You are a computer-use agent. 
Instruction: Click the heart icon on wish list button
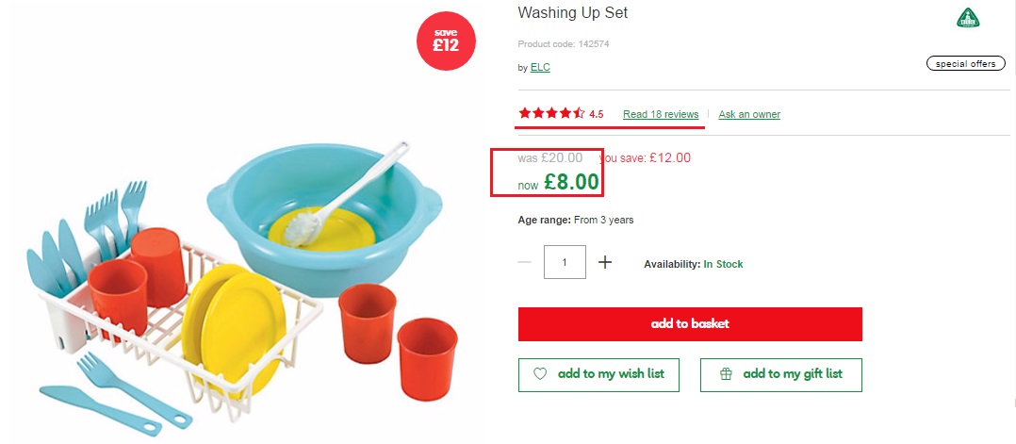tap(540, 374)
